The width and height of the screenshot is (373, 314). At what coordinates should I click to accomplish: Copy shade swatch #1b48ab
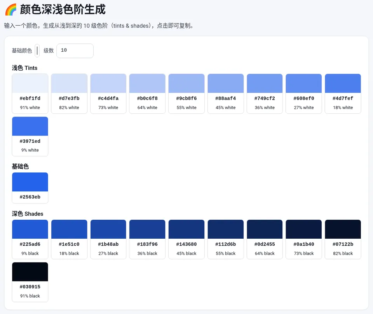tap(108, 239)
